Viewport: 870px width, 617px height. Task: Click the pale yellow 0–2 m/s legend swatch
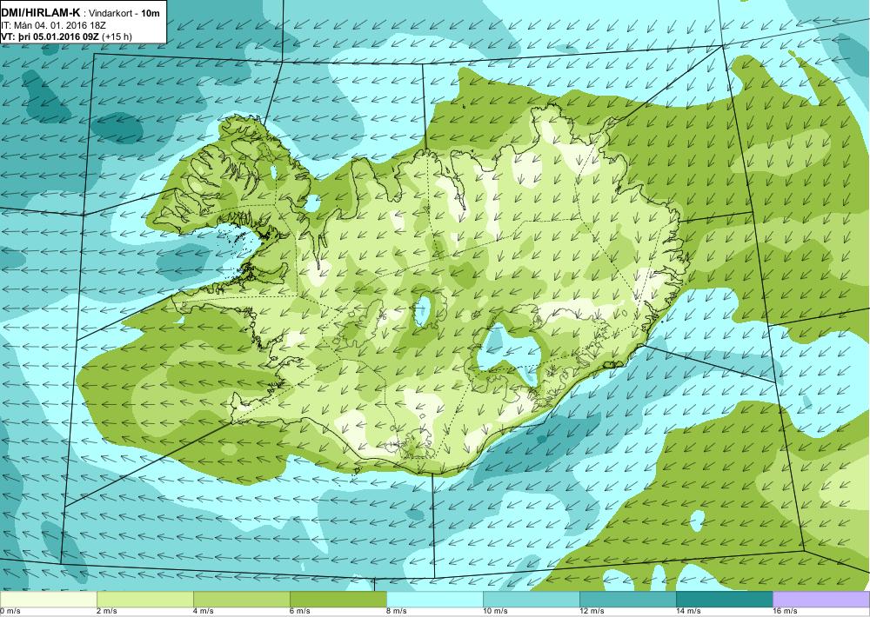48,600
